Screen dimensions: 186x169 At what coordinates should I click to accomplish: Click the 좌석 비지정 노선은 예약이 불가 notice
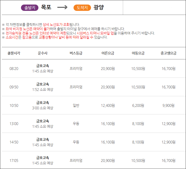28,29
